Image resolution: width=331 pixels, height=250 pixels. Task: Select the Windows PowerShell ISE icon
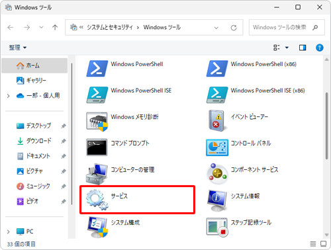click(97, 95)
